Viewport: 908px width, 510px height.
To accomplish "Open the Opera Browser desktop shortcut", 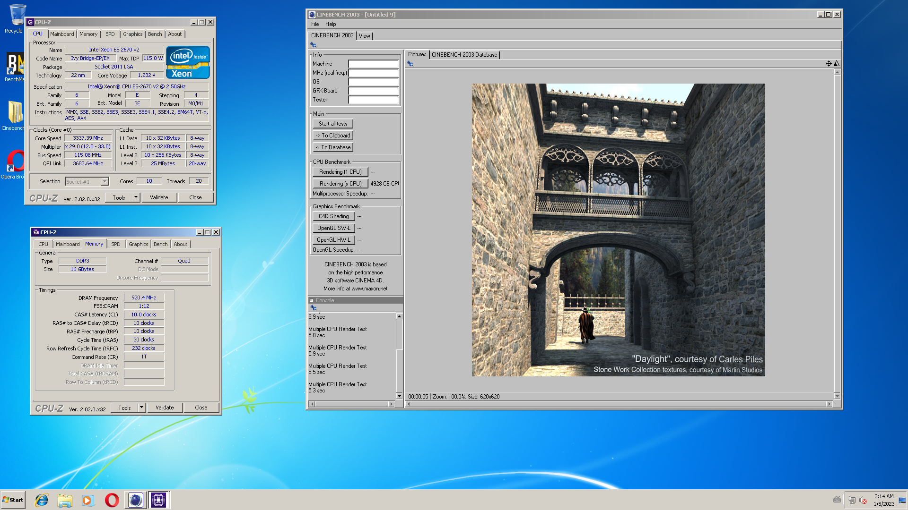I will (x=14, y=164).
